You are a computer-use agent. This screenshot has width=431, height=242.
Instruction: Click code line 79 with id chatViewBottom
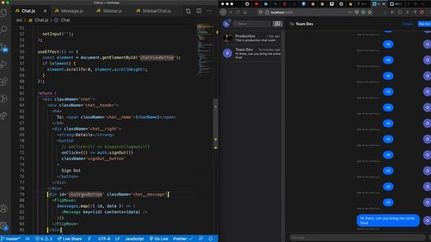(x=108, y=194)
